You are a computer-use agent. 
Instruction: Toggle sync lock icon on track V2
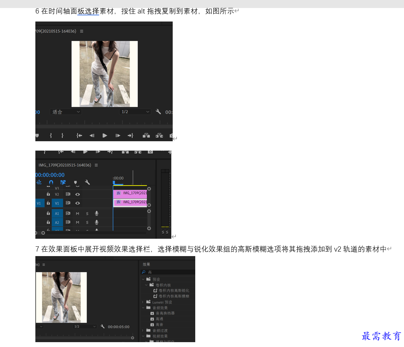[68, 194]
